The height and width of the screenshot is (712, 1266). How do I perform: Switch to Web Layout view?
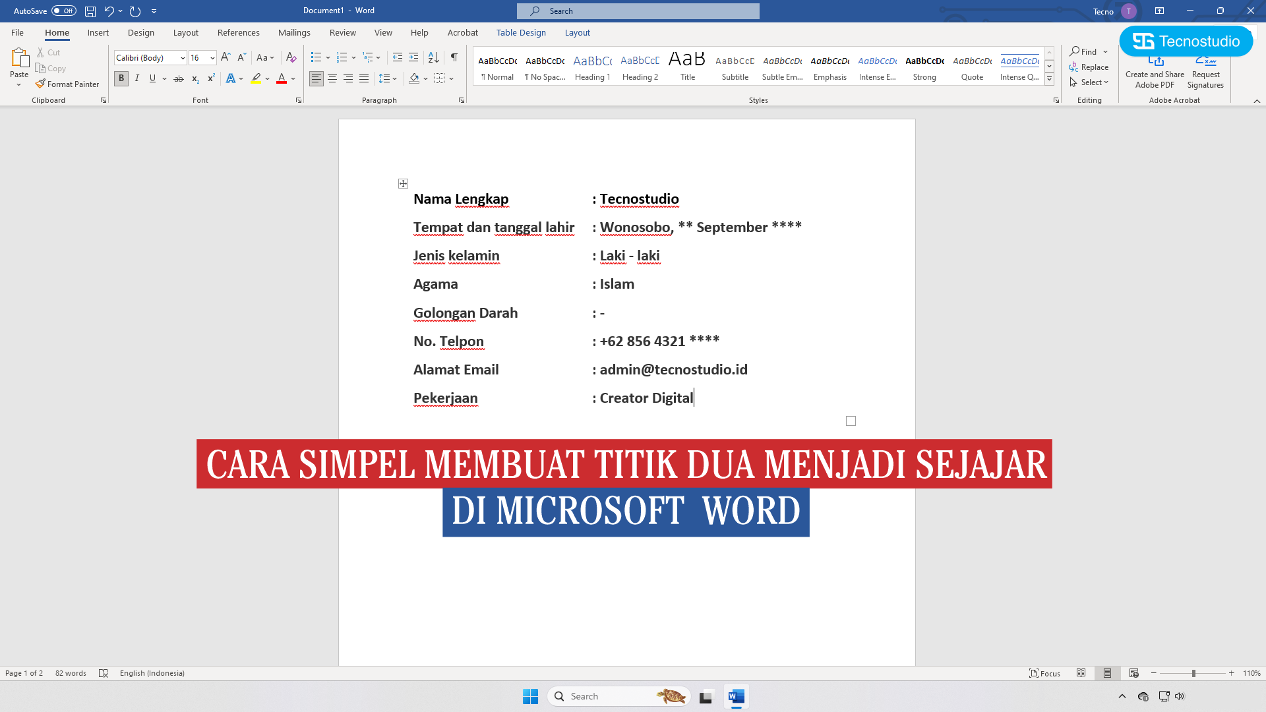[1133, 673]
